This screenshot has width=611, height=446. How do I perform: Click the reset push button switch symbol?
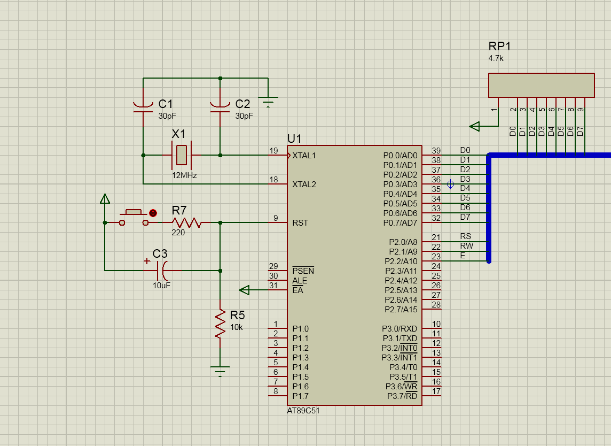[134, 217]
